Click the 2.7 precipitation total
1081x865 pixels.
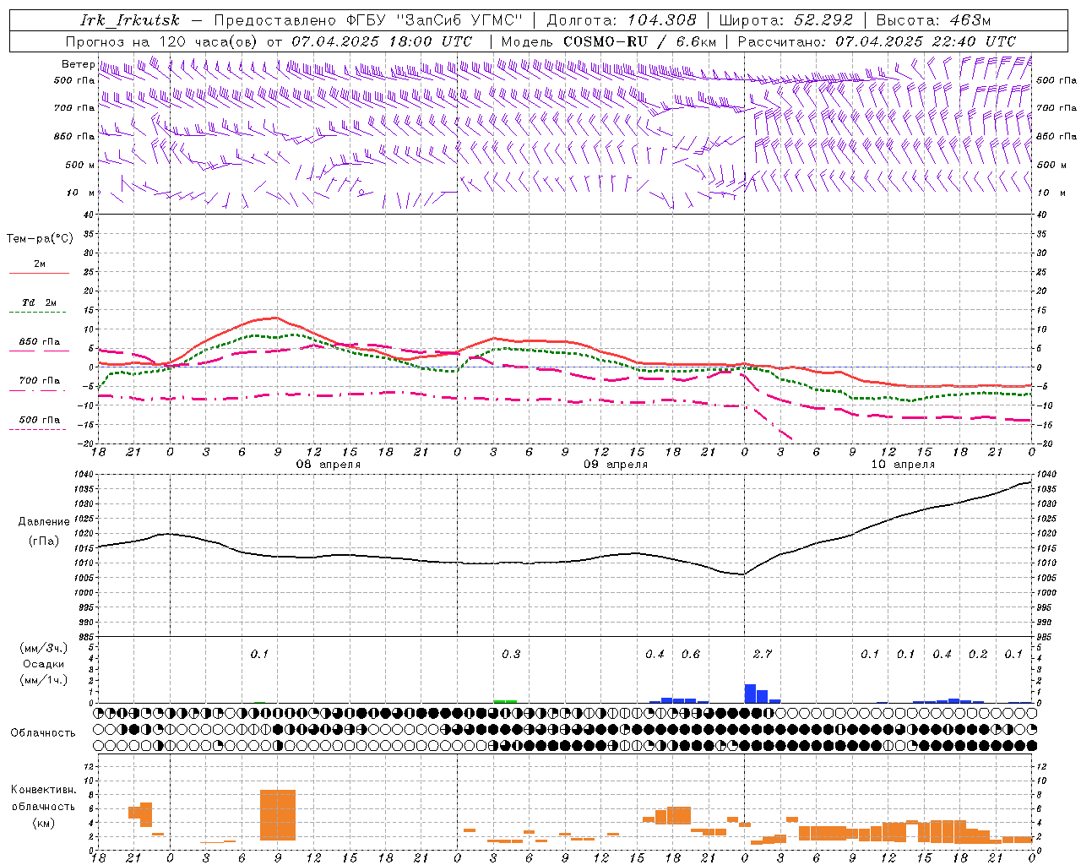(762, 654)
